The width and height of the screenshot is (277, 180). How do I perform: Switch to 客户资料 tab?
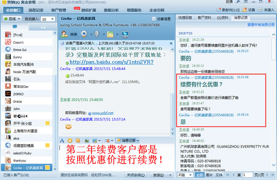pyautogui.click(x=204, y=17)
